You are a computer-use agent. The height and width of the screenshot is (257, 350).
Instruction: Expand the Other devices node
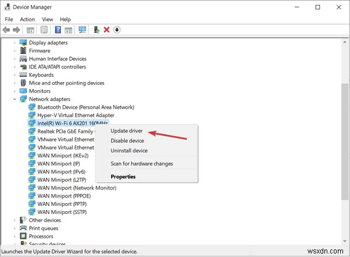tap(15, 220)
